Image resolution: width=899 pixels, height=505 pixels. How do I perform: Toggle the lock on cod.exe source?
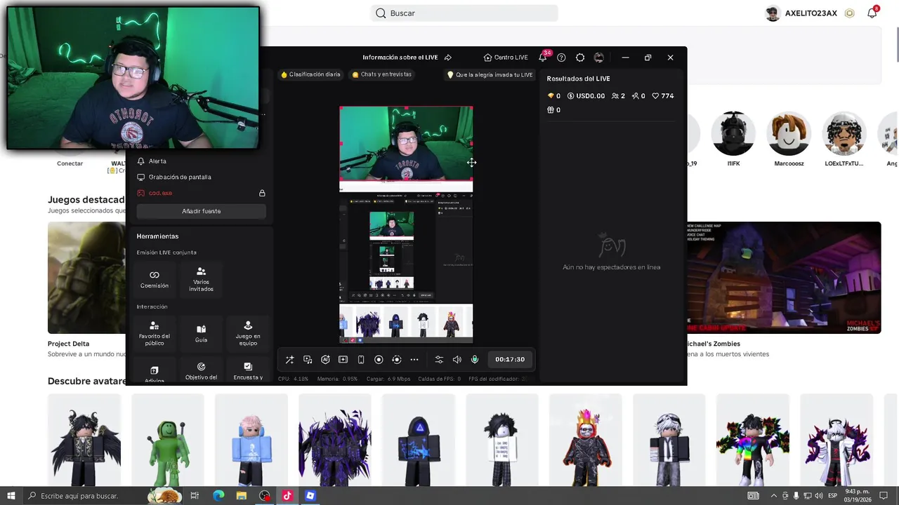[x=262, y=193]
